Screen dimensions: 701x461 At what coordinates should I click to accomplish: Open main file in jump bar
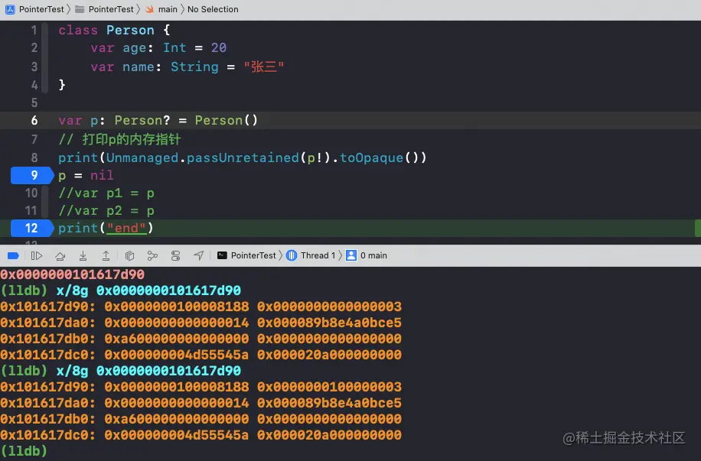[161, 9]
